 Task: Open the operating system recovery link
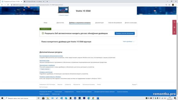51,56
